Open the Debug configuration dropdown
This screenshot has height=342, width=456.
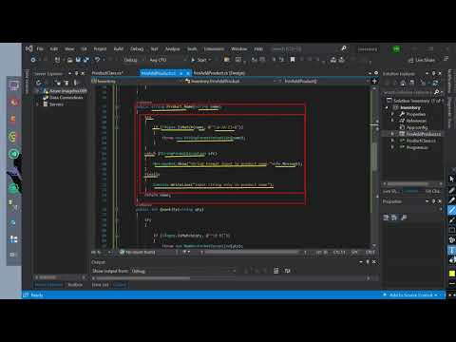133,60
